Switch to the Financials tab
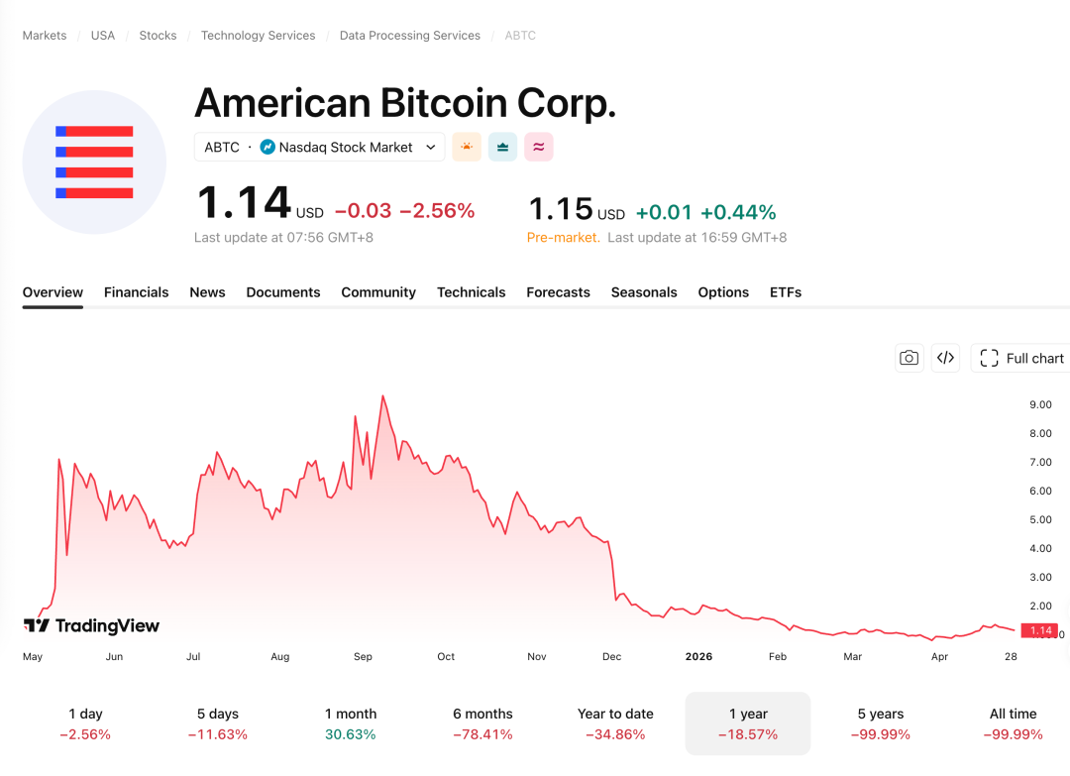This screenshot has width=1070, height=776. click(136, 292)
